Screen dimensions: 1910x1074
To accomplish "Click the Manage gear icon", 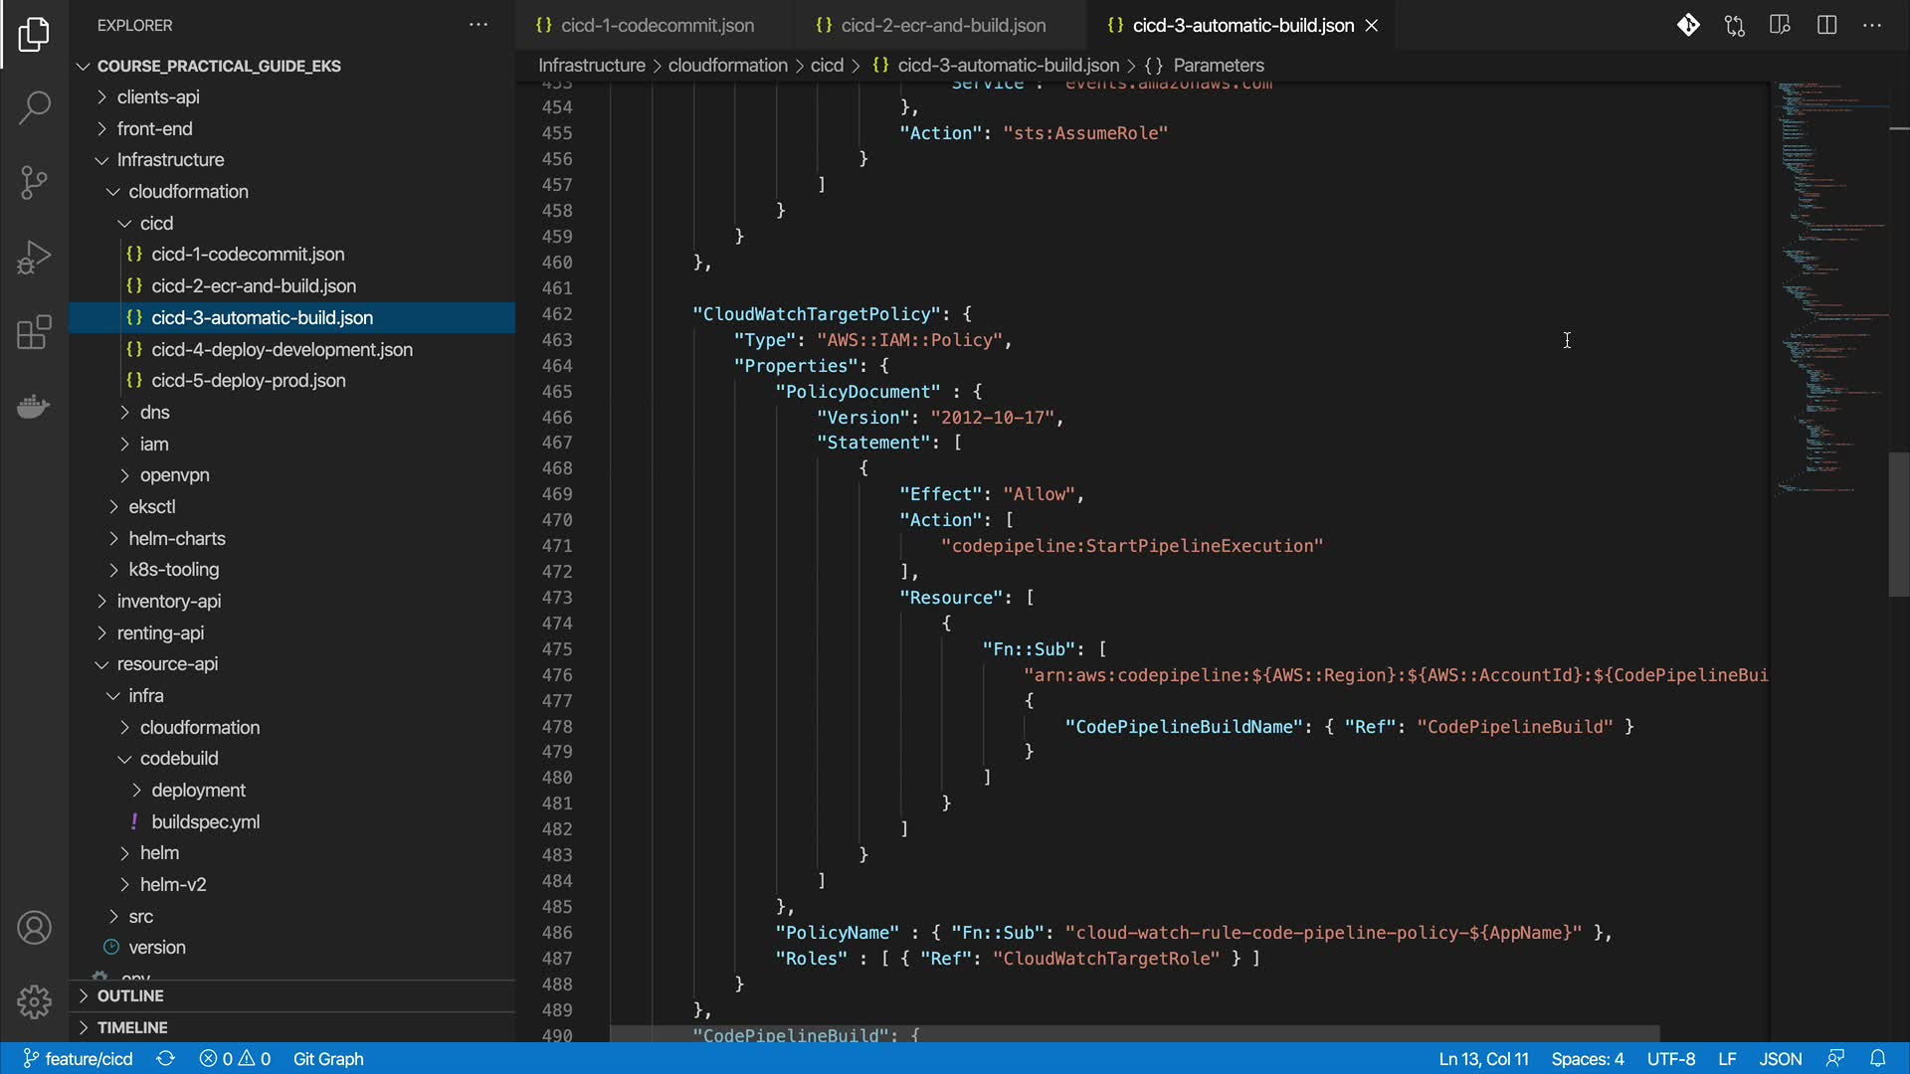I will pos(34,1001).
